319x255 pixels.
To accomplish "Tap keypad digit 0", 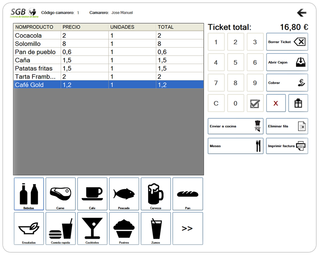I will tap(236, 103).
